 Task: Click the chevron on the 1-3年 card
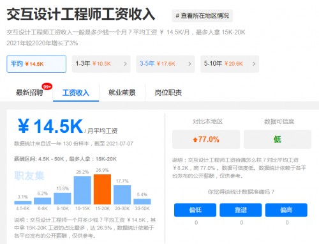(125, 64)
